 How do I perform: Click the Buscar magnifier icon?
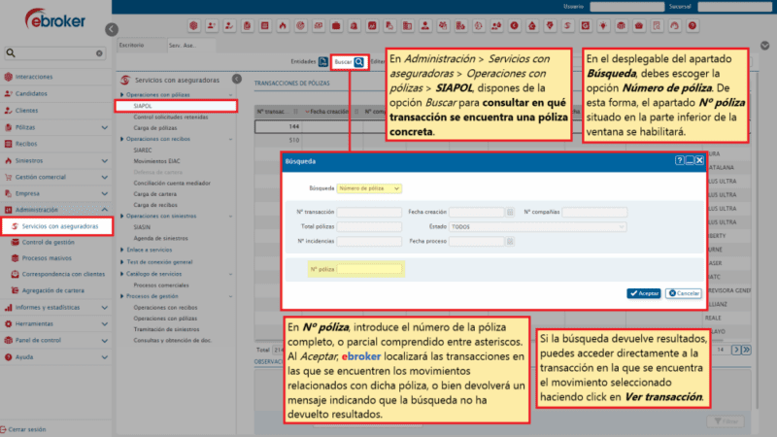359,62
